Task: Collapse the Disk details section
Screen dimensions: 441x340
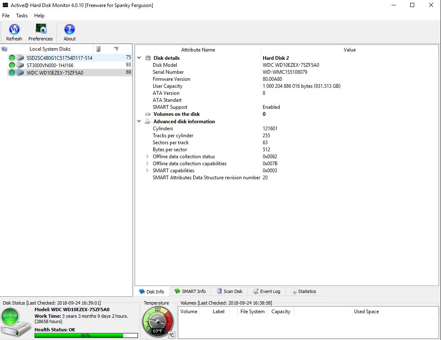Action: click(x=139, y=58)
